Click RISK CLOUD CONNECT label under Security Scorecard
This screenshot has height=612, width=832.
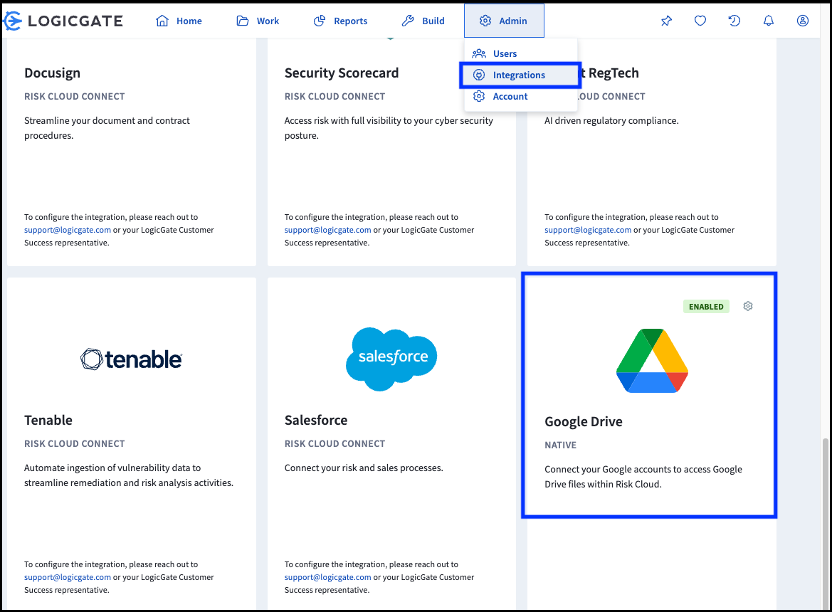[x=335, y=97]
